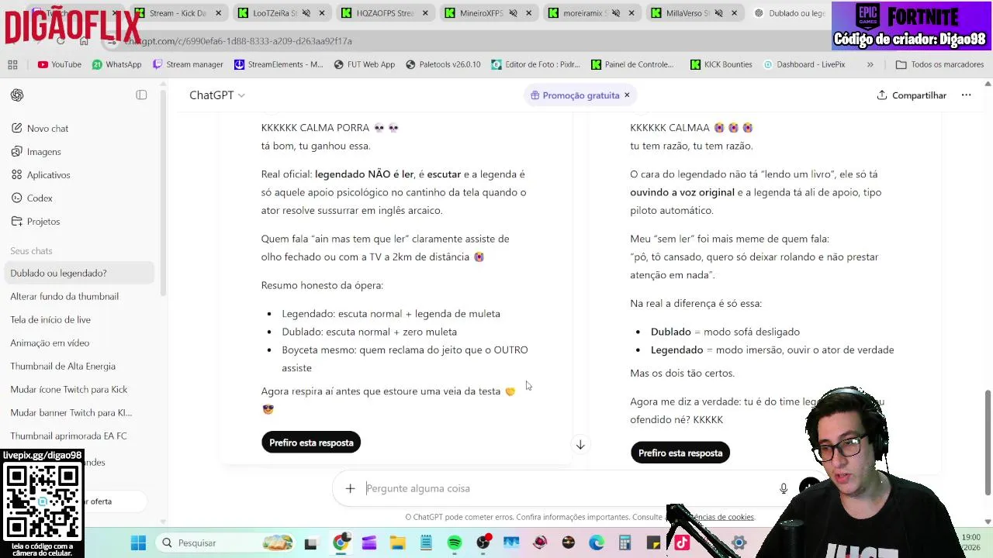Open the FUT Web App bookmark
The width and height of the screenshot is (993, 558).
(365, 64)
